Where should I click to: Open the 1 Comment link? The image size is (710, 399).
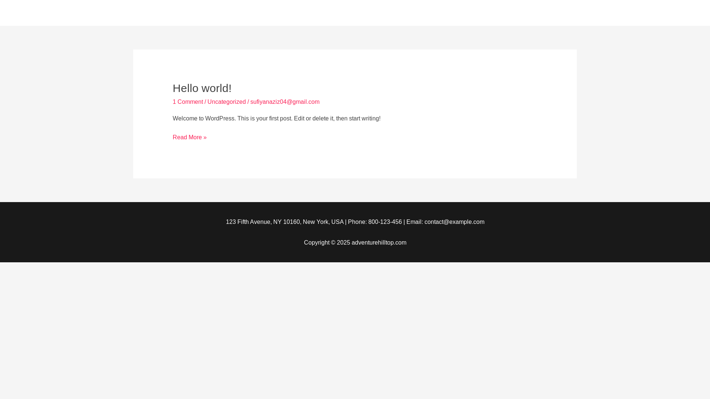tap(188, 102)
